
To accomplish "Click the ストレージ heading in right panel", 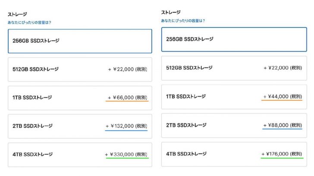I will [x=171, y=12].
